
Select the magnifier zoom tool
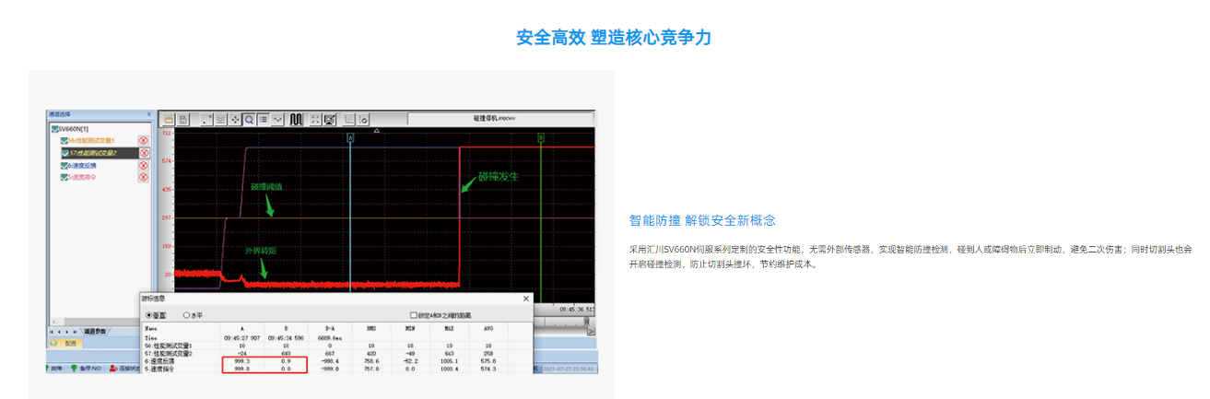[x=249, y=120]
